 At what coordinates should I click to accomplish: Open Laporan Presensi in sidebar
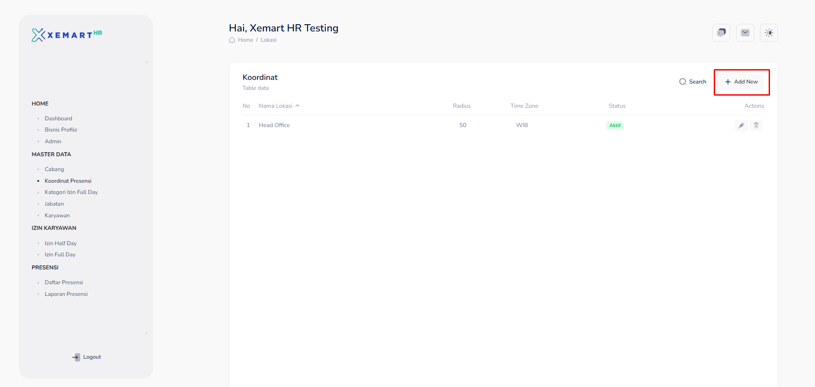66,294
